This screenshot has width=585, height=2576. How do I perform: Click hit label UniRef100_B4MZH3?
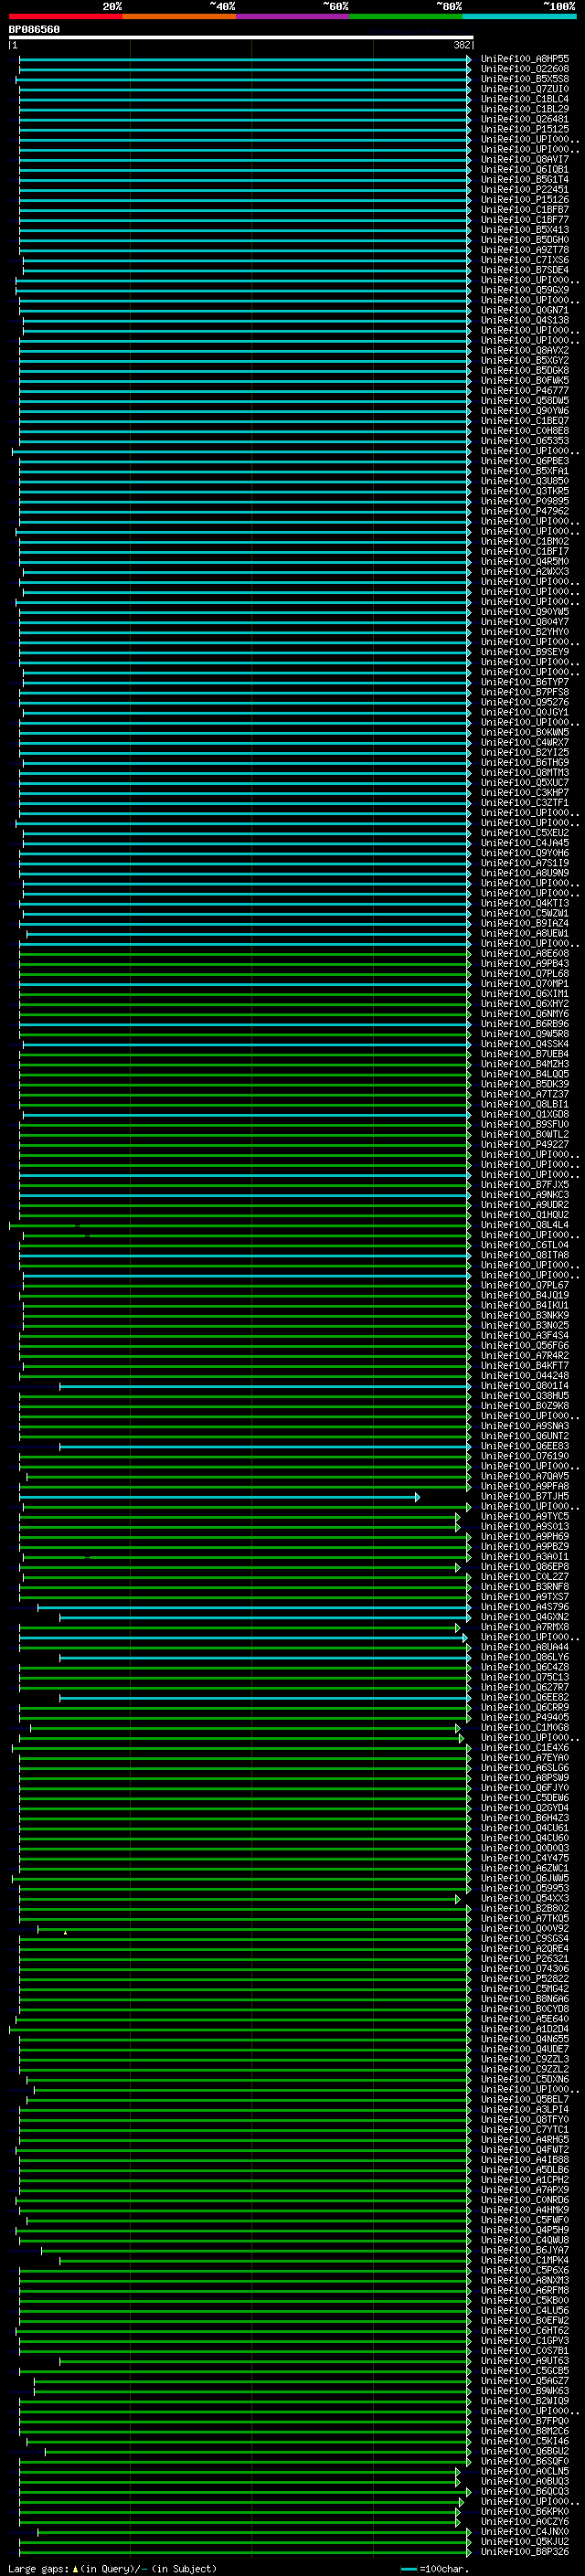pyautogui.click(x=525, y=1064)
